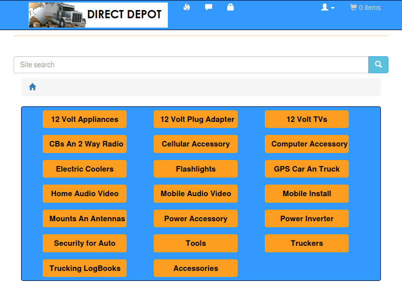The image size is (402, 301).
Task: Browse Mobile Audio Video products
Action: (195, 194)
